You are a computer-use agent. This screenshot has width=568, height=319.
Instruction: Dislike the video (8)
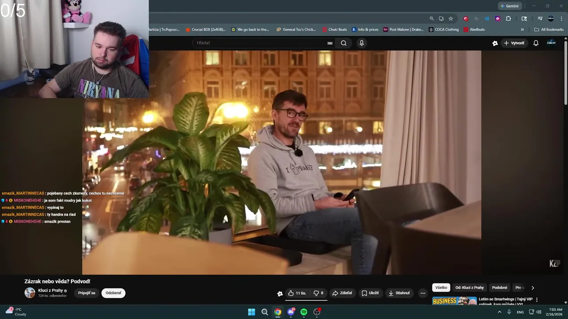(318, 293)
